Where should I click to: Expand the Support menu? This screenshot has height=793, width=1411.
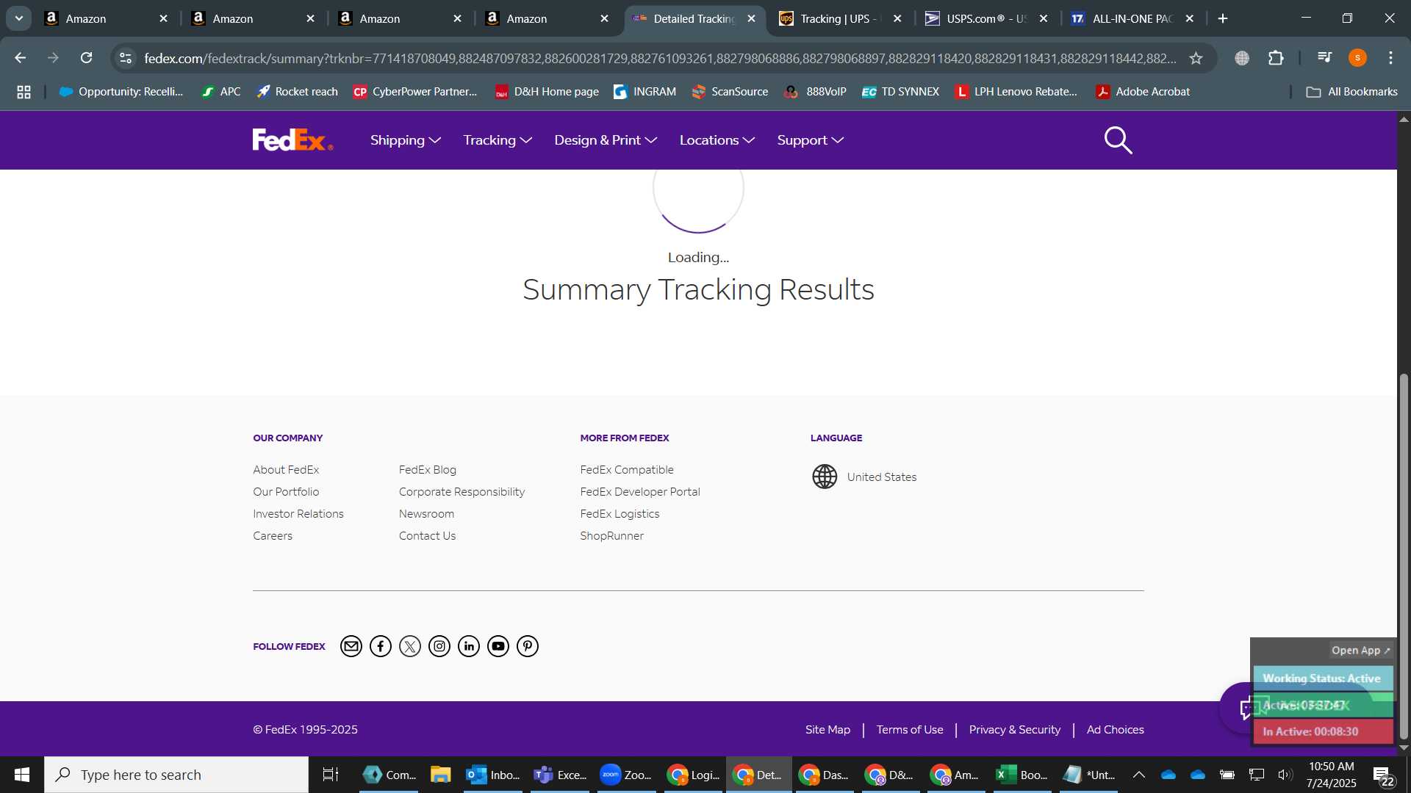[810, 140]
